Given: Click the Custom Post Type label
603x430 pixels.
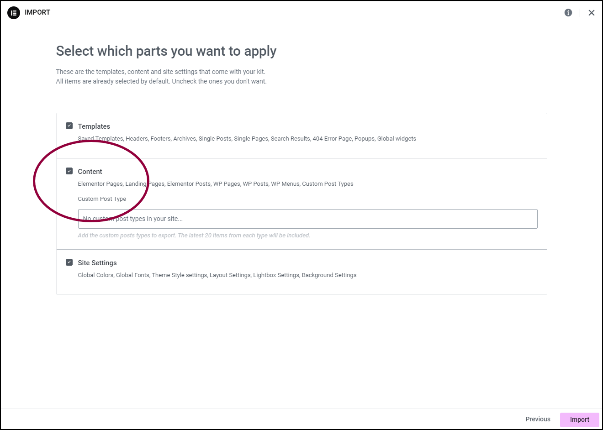Looking at the screenshot, I should point(102,199).
